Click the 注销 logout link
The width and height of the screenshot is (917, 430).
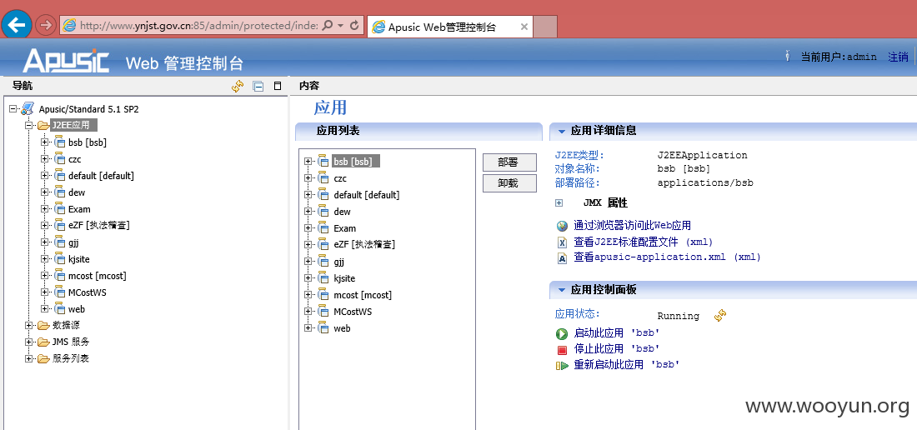(898, 57)
